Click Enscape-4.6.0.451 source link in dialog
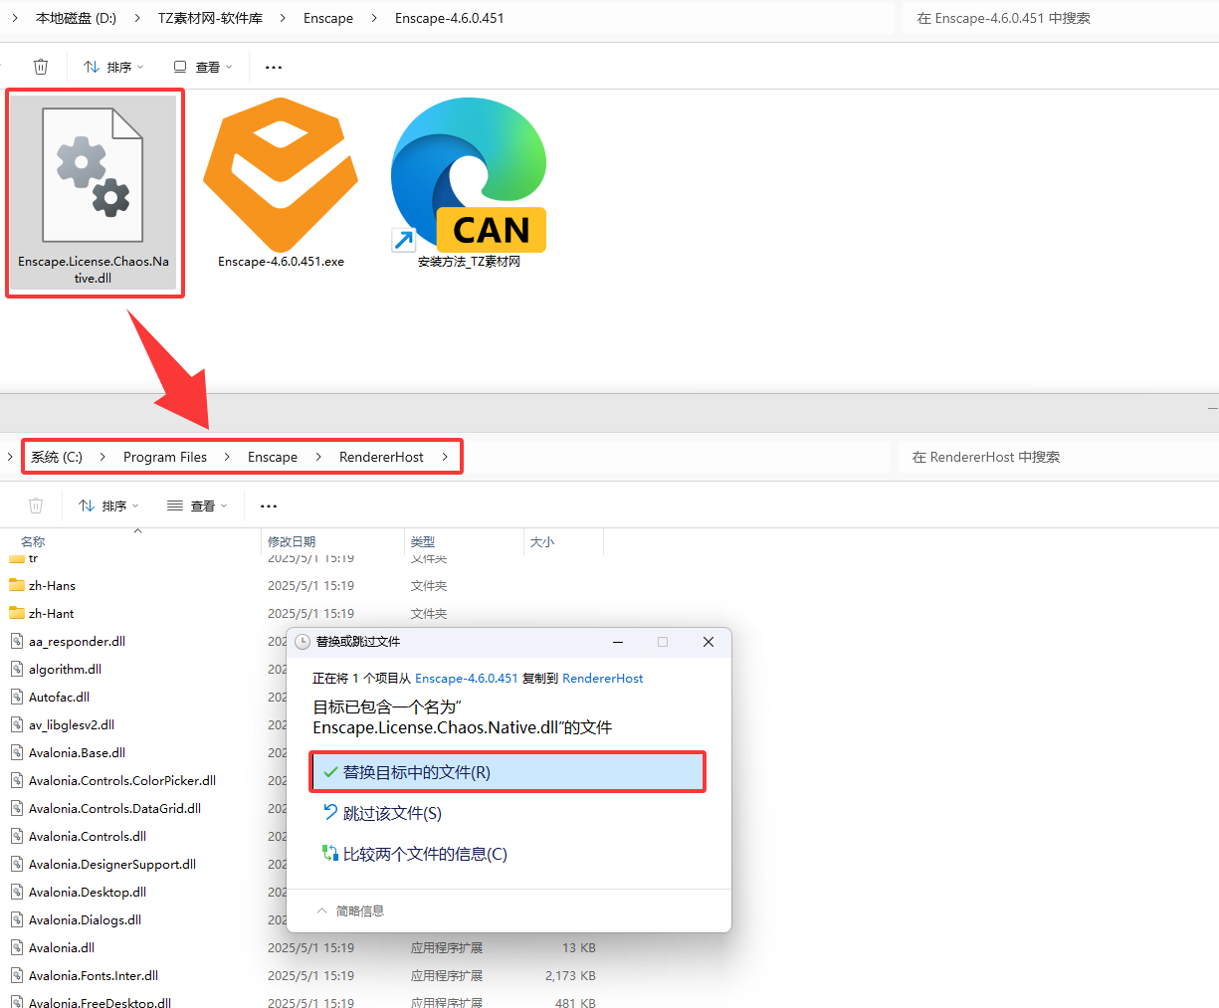This screenshot has height=1008, width=1219. coord(466,678)
